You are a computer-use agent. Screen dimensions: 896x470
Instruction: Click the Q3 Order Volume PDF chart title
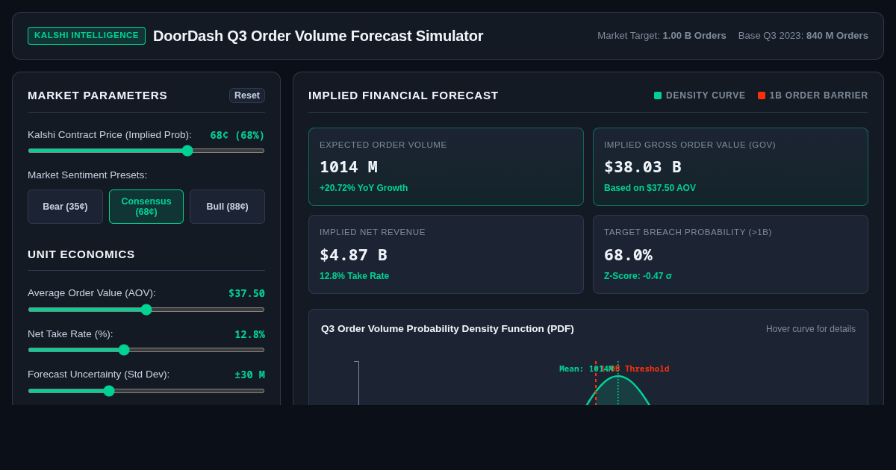[447, 329]
